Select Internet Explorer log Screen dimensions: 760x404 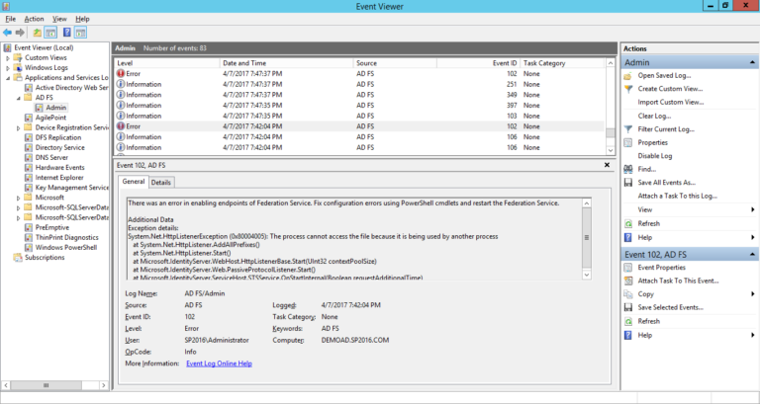59,178
